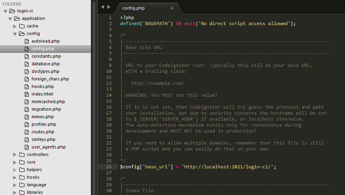
Task: Click line number 26 in the gutter
Action: point(109,167)
